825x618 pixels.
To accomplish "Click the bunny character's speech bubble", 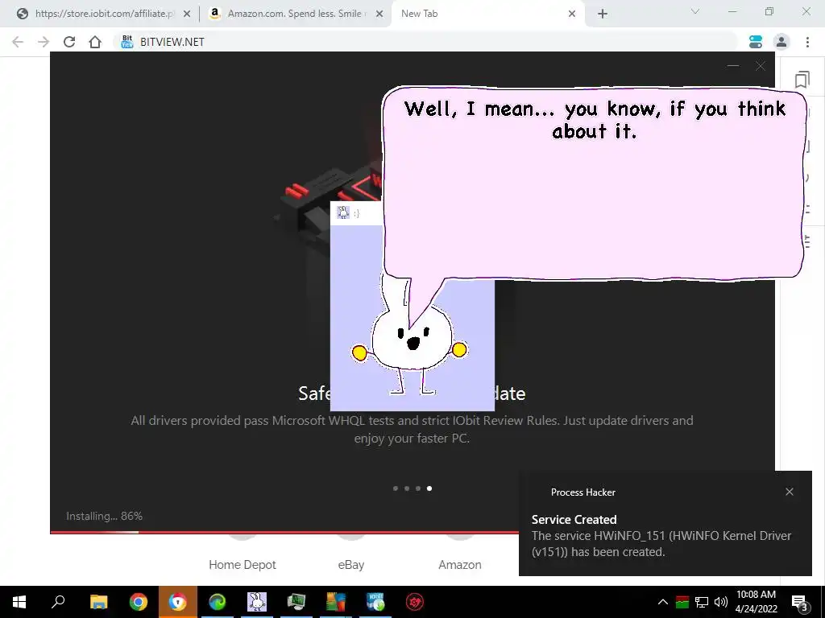I will click(x=594, y=183).
